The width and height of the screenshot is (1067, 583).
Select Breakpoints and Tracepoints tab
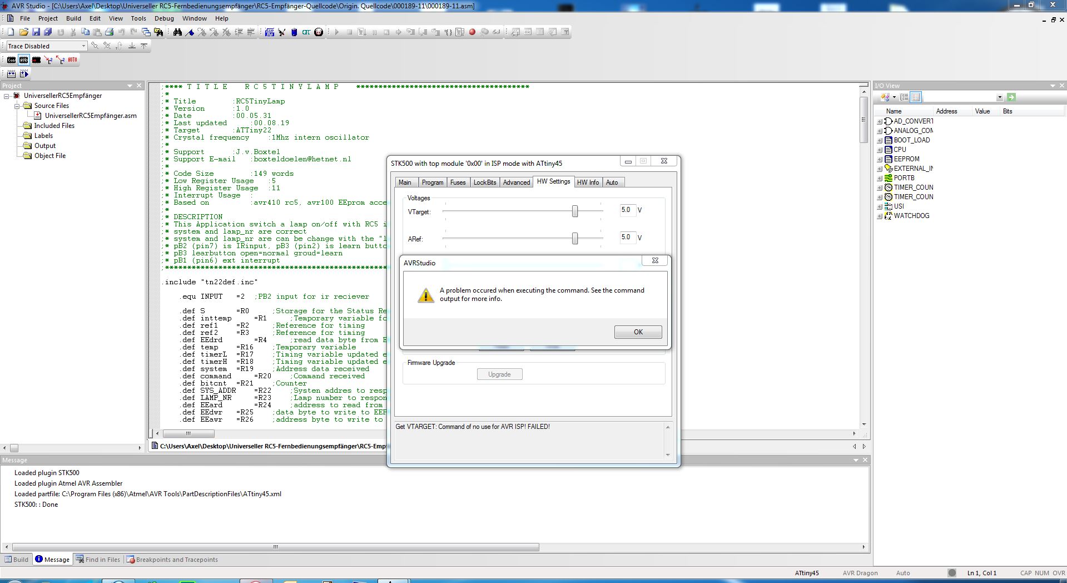[x=172, y=560]
